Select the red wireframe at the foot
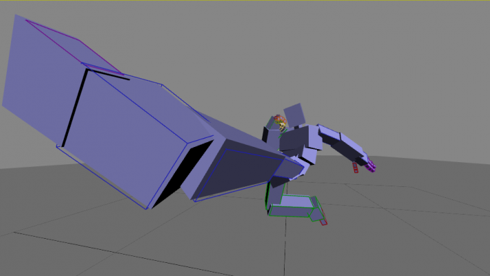The height and width of the screenshot is (276, 490). 324,222
